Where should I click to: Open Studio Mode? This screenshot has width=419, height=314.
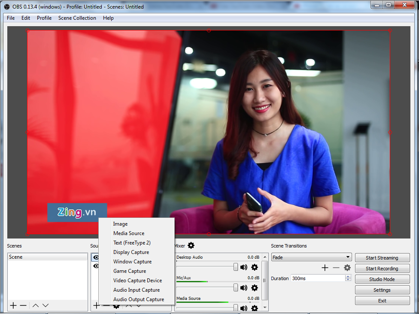[382, 279]
